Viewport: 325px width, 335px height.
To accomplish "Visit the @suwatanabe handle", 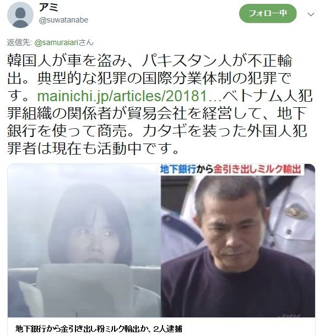I will click(x=63, y=20).
